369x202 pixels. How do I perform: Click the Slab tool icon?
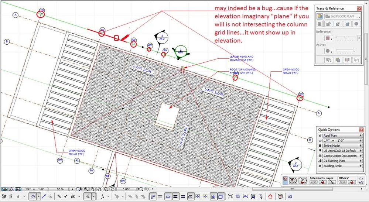(x=160, y=196)
